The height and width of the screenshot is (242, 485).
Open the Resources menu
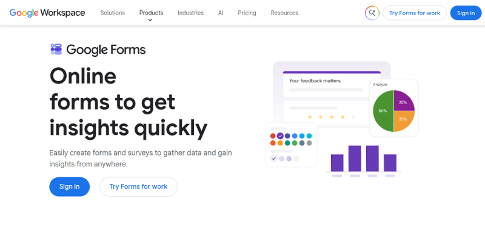(284, 13)
